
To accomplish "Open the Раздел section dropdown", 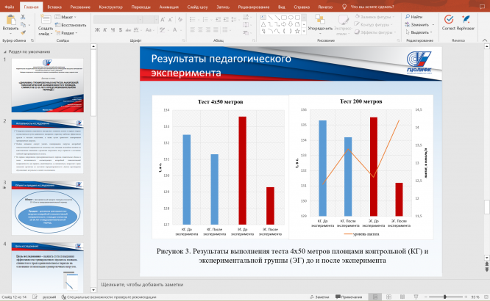I will pyautogui.click(x=67, y=32).
